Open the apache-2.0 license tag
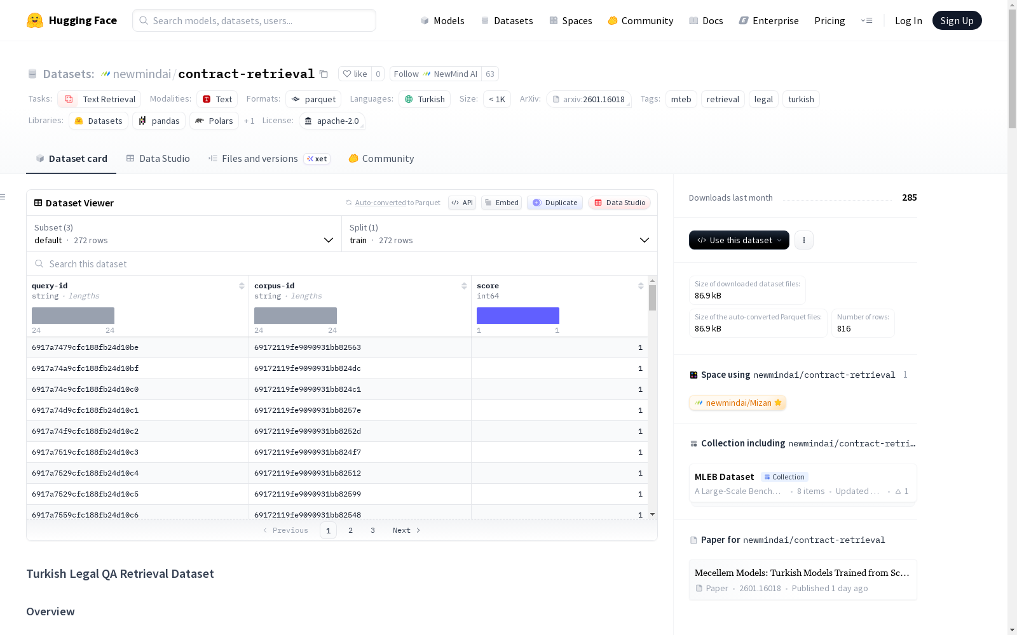1017x635 pixels. (x=332, y=121)
